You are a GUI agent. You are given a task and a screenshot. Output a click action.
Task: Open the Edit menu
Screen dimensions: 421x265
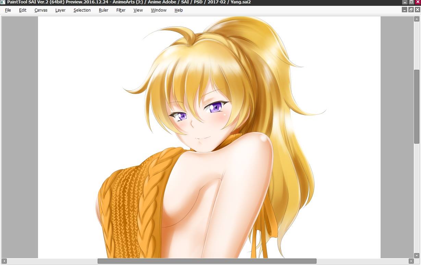coord(23,10)
